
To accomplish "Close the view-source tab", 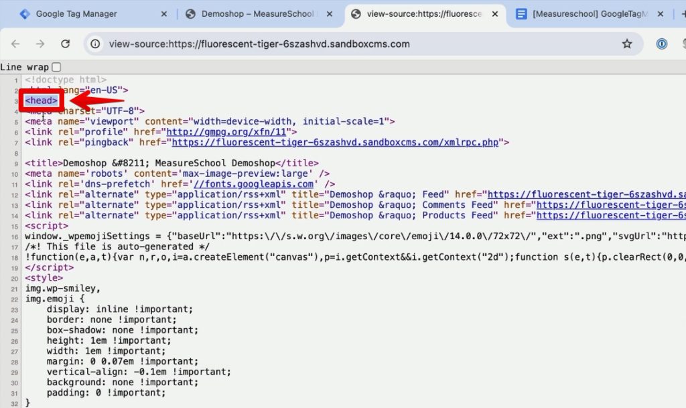I will [x=495, y=14].
